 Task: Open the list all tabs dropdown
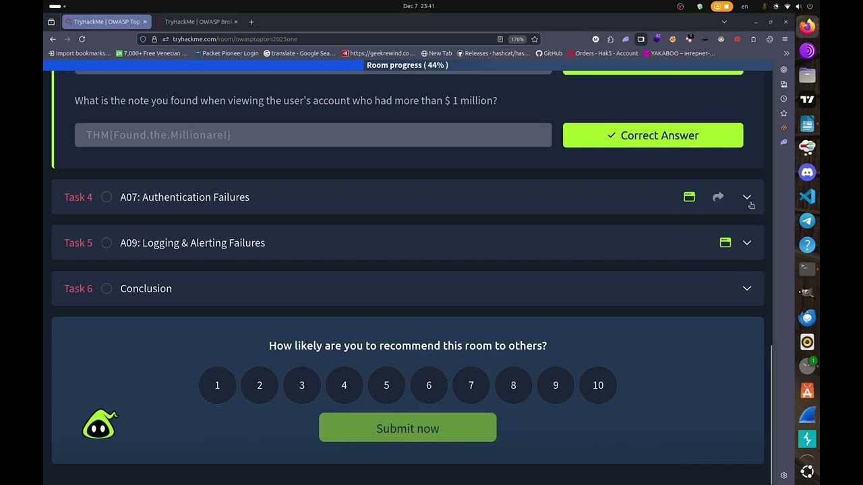(724, 22)
